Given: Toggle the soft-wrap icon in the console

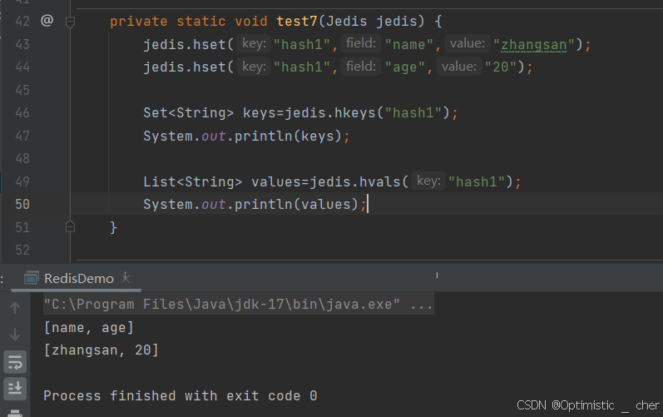Looking at the screenshot, I should (x=15, y=362).
